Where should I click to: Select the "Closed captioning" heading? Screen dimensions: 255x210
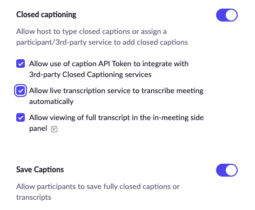(x=46, y=15)
